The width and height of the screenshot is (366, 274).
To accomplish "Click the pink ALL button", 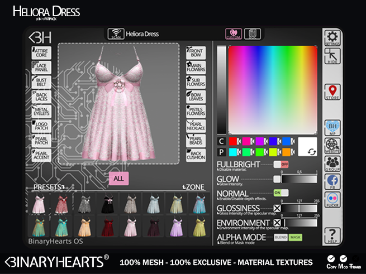I will click(x=118, y=179).
